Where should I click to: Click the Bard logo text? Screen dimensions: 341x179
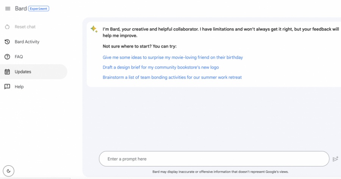coord(21,8)
